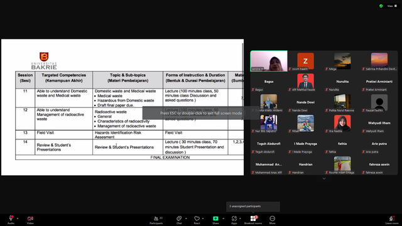Open Breakout rooms

[x=253, y=219]
